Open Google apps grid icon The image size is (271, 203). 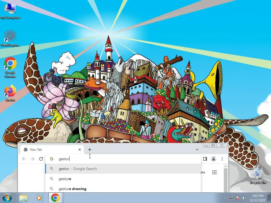[x=214, y=172]
